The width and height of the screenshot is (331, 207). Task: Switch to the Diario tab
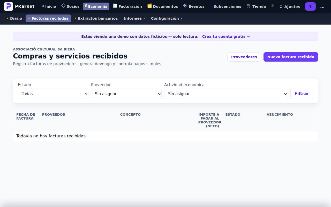(x=14, y=18)
